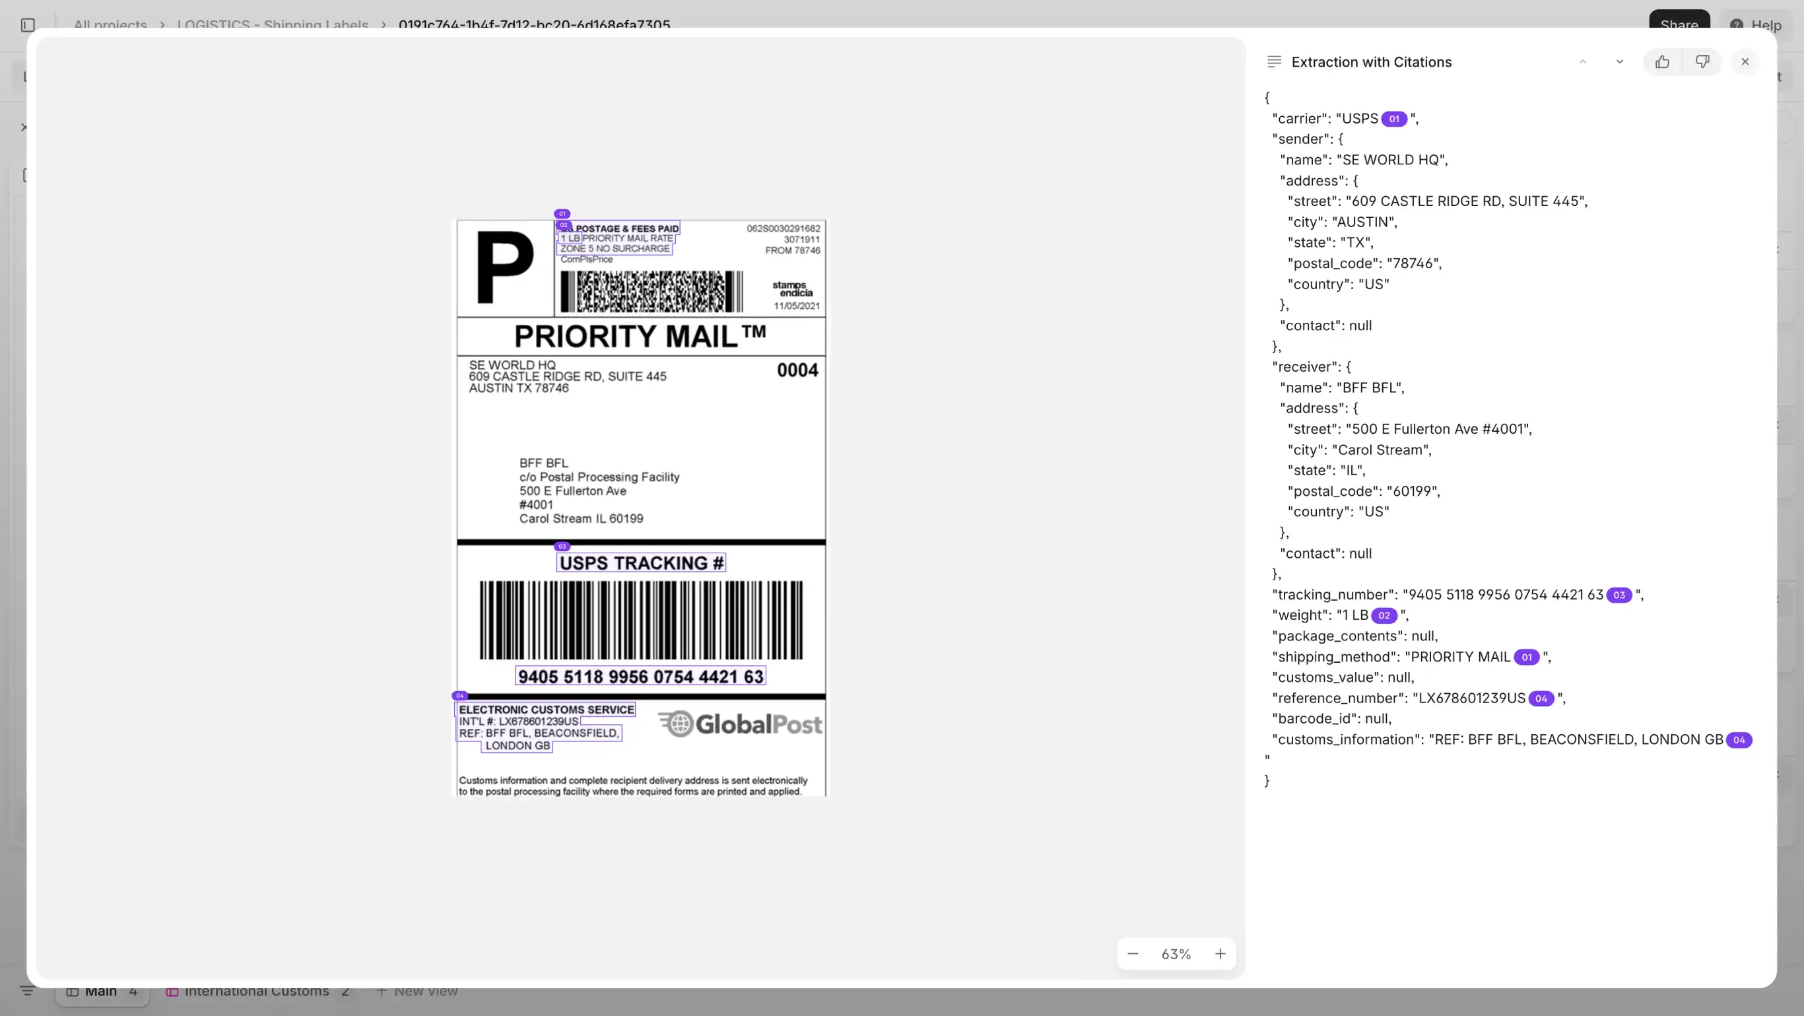The width and height of the screenshot is (1804, 1016).
Task: Click the hamburger menu in extraction panel
Action: click(x=1275, y=61)
